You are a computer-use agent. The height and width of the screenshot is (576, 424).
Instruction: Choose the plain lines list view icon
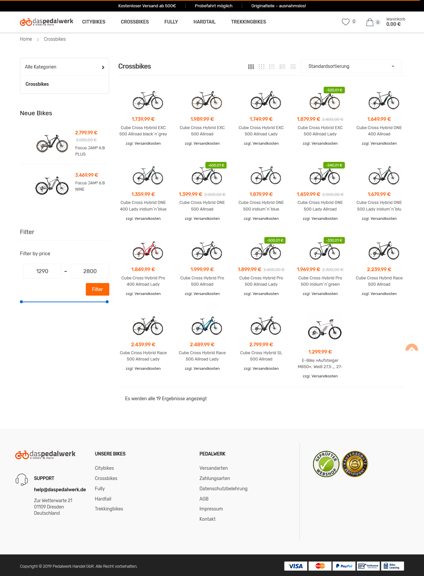pos(293,67)
